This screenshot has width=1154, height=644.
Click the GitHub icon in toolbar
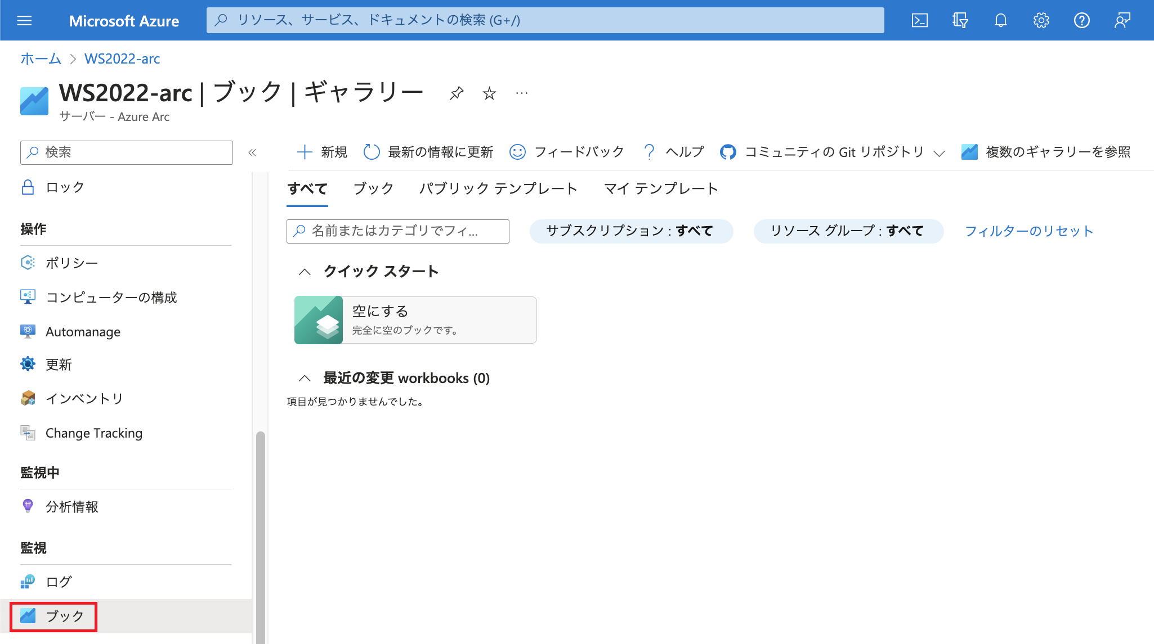click(728, 152)
